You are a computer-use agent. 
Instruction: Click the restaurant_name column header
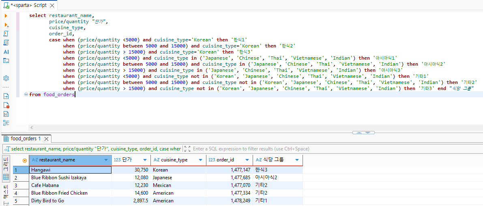pos(70,160)
